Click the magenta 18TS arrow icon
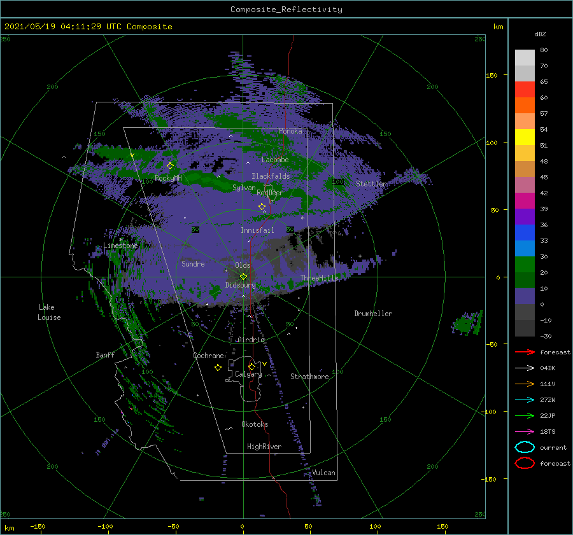 click(525, 431)
